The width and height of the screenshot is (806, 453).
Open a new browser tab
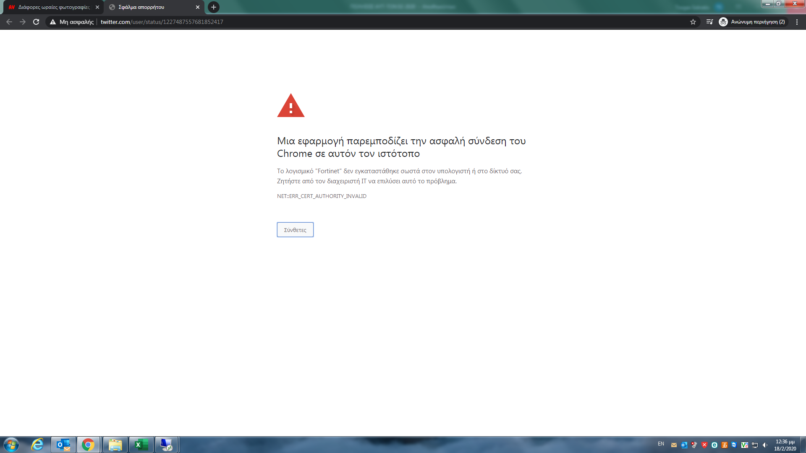[214, 7]
